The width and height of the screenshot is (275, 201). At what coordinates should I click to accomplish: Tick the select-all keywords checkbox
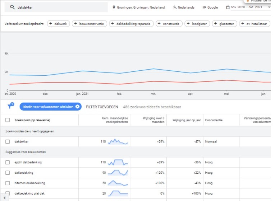(x=8, y=120)
